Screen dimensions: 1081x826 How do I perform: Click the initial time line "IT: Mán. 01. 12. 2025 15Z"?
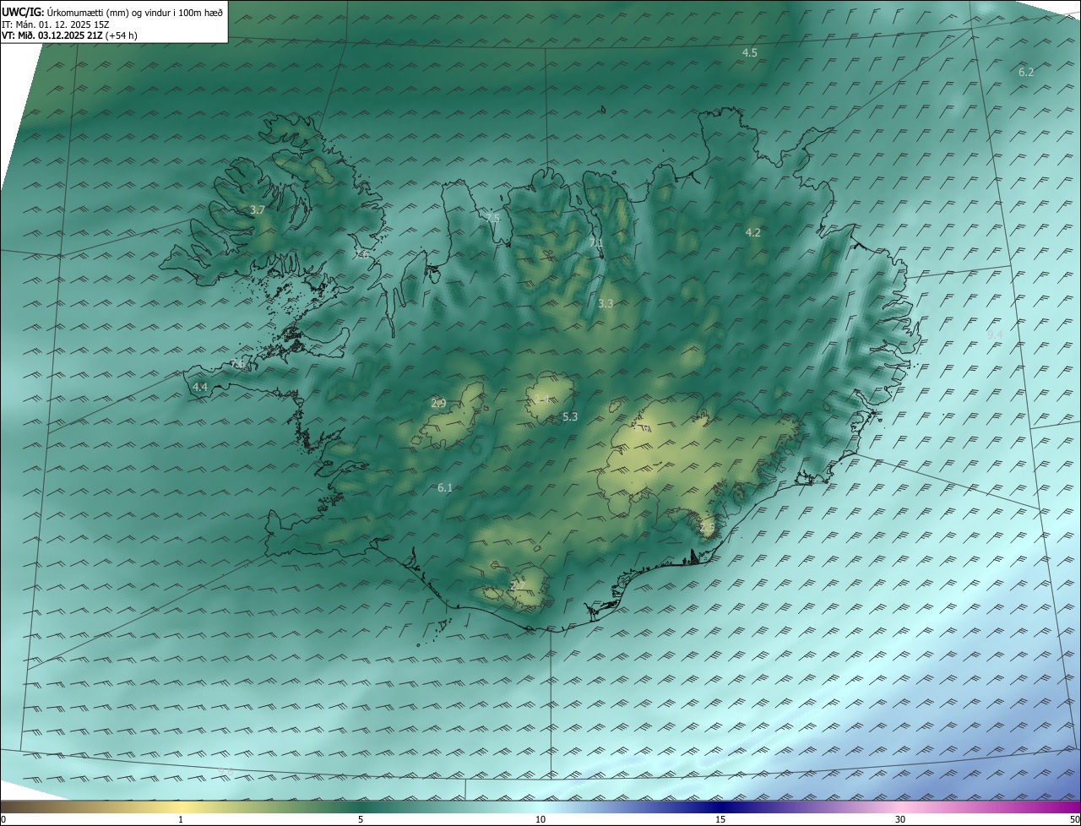[56, 24]
